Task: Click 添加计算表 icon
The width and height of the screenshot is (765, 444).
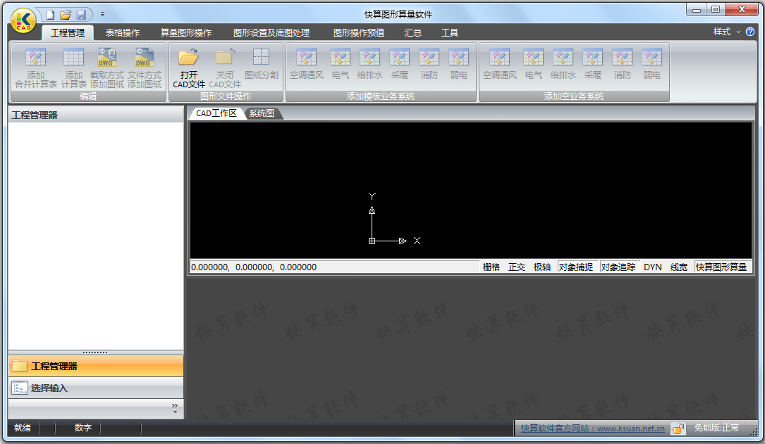Action: point(73,68)
